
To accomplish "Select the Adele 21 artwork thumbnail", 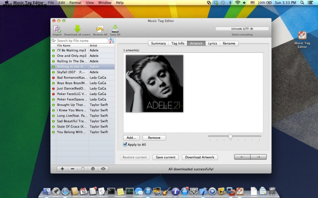I will click(154, 84).
